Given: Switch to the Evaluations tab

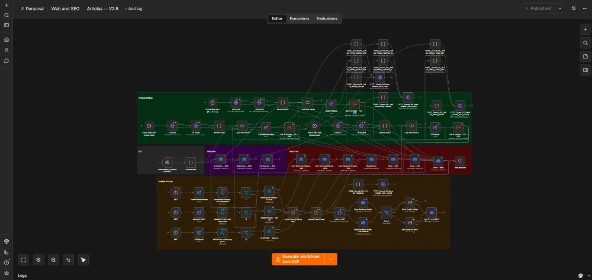Looking at the screenshot, I should [x=327, y=18].
